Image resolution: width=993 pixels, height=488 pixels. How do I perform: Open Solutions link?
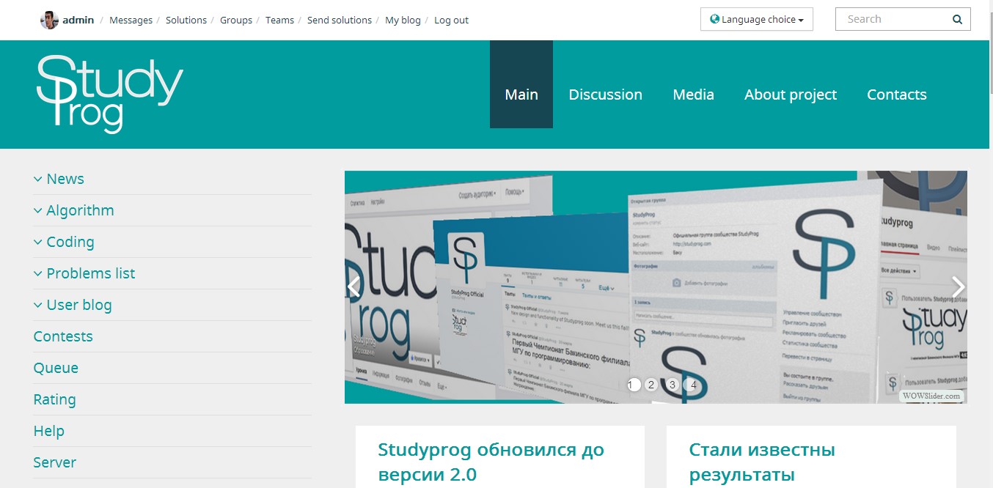[186, 21]
